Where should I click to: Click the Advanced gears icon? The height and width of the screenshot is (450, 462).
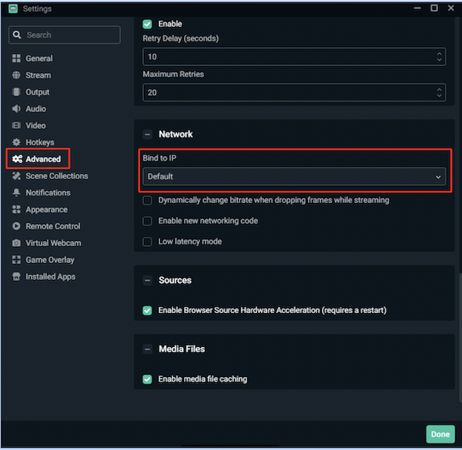pyautogui.click(x=17, y=159)
